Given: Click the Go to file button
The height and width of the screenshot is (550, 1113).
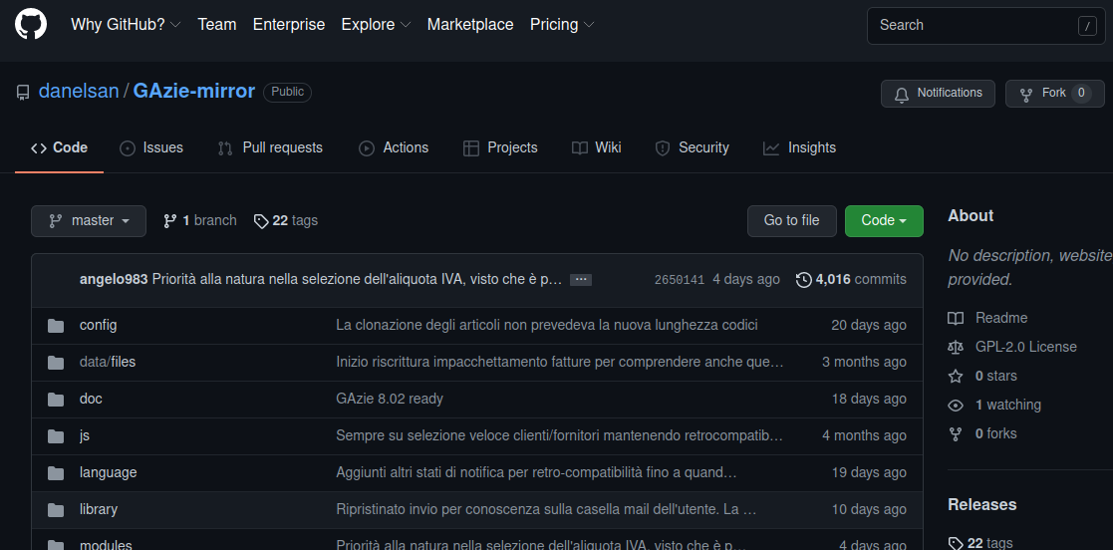Looking at the screenshot, I should (x=791, y=221).
